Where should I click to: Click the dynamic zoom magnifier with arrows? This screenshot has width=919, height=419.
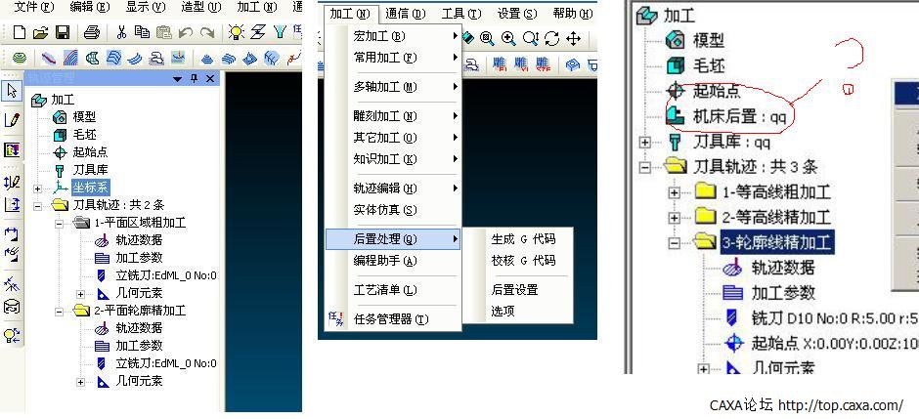coord(531,39)
